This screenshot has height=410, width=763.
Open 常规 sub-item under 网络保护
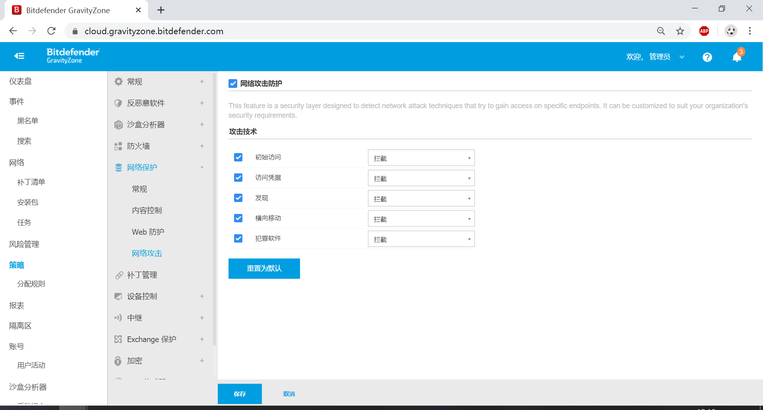coord(139,189)
